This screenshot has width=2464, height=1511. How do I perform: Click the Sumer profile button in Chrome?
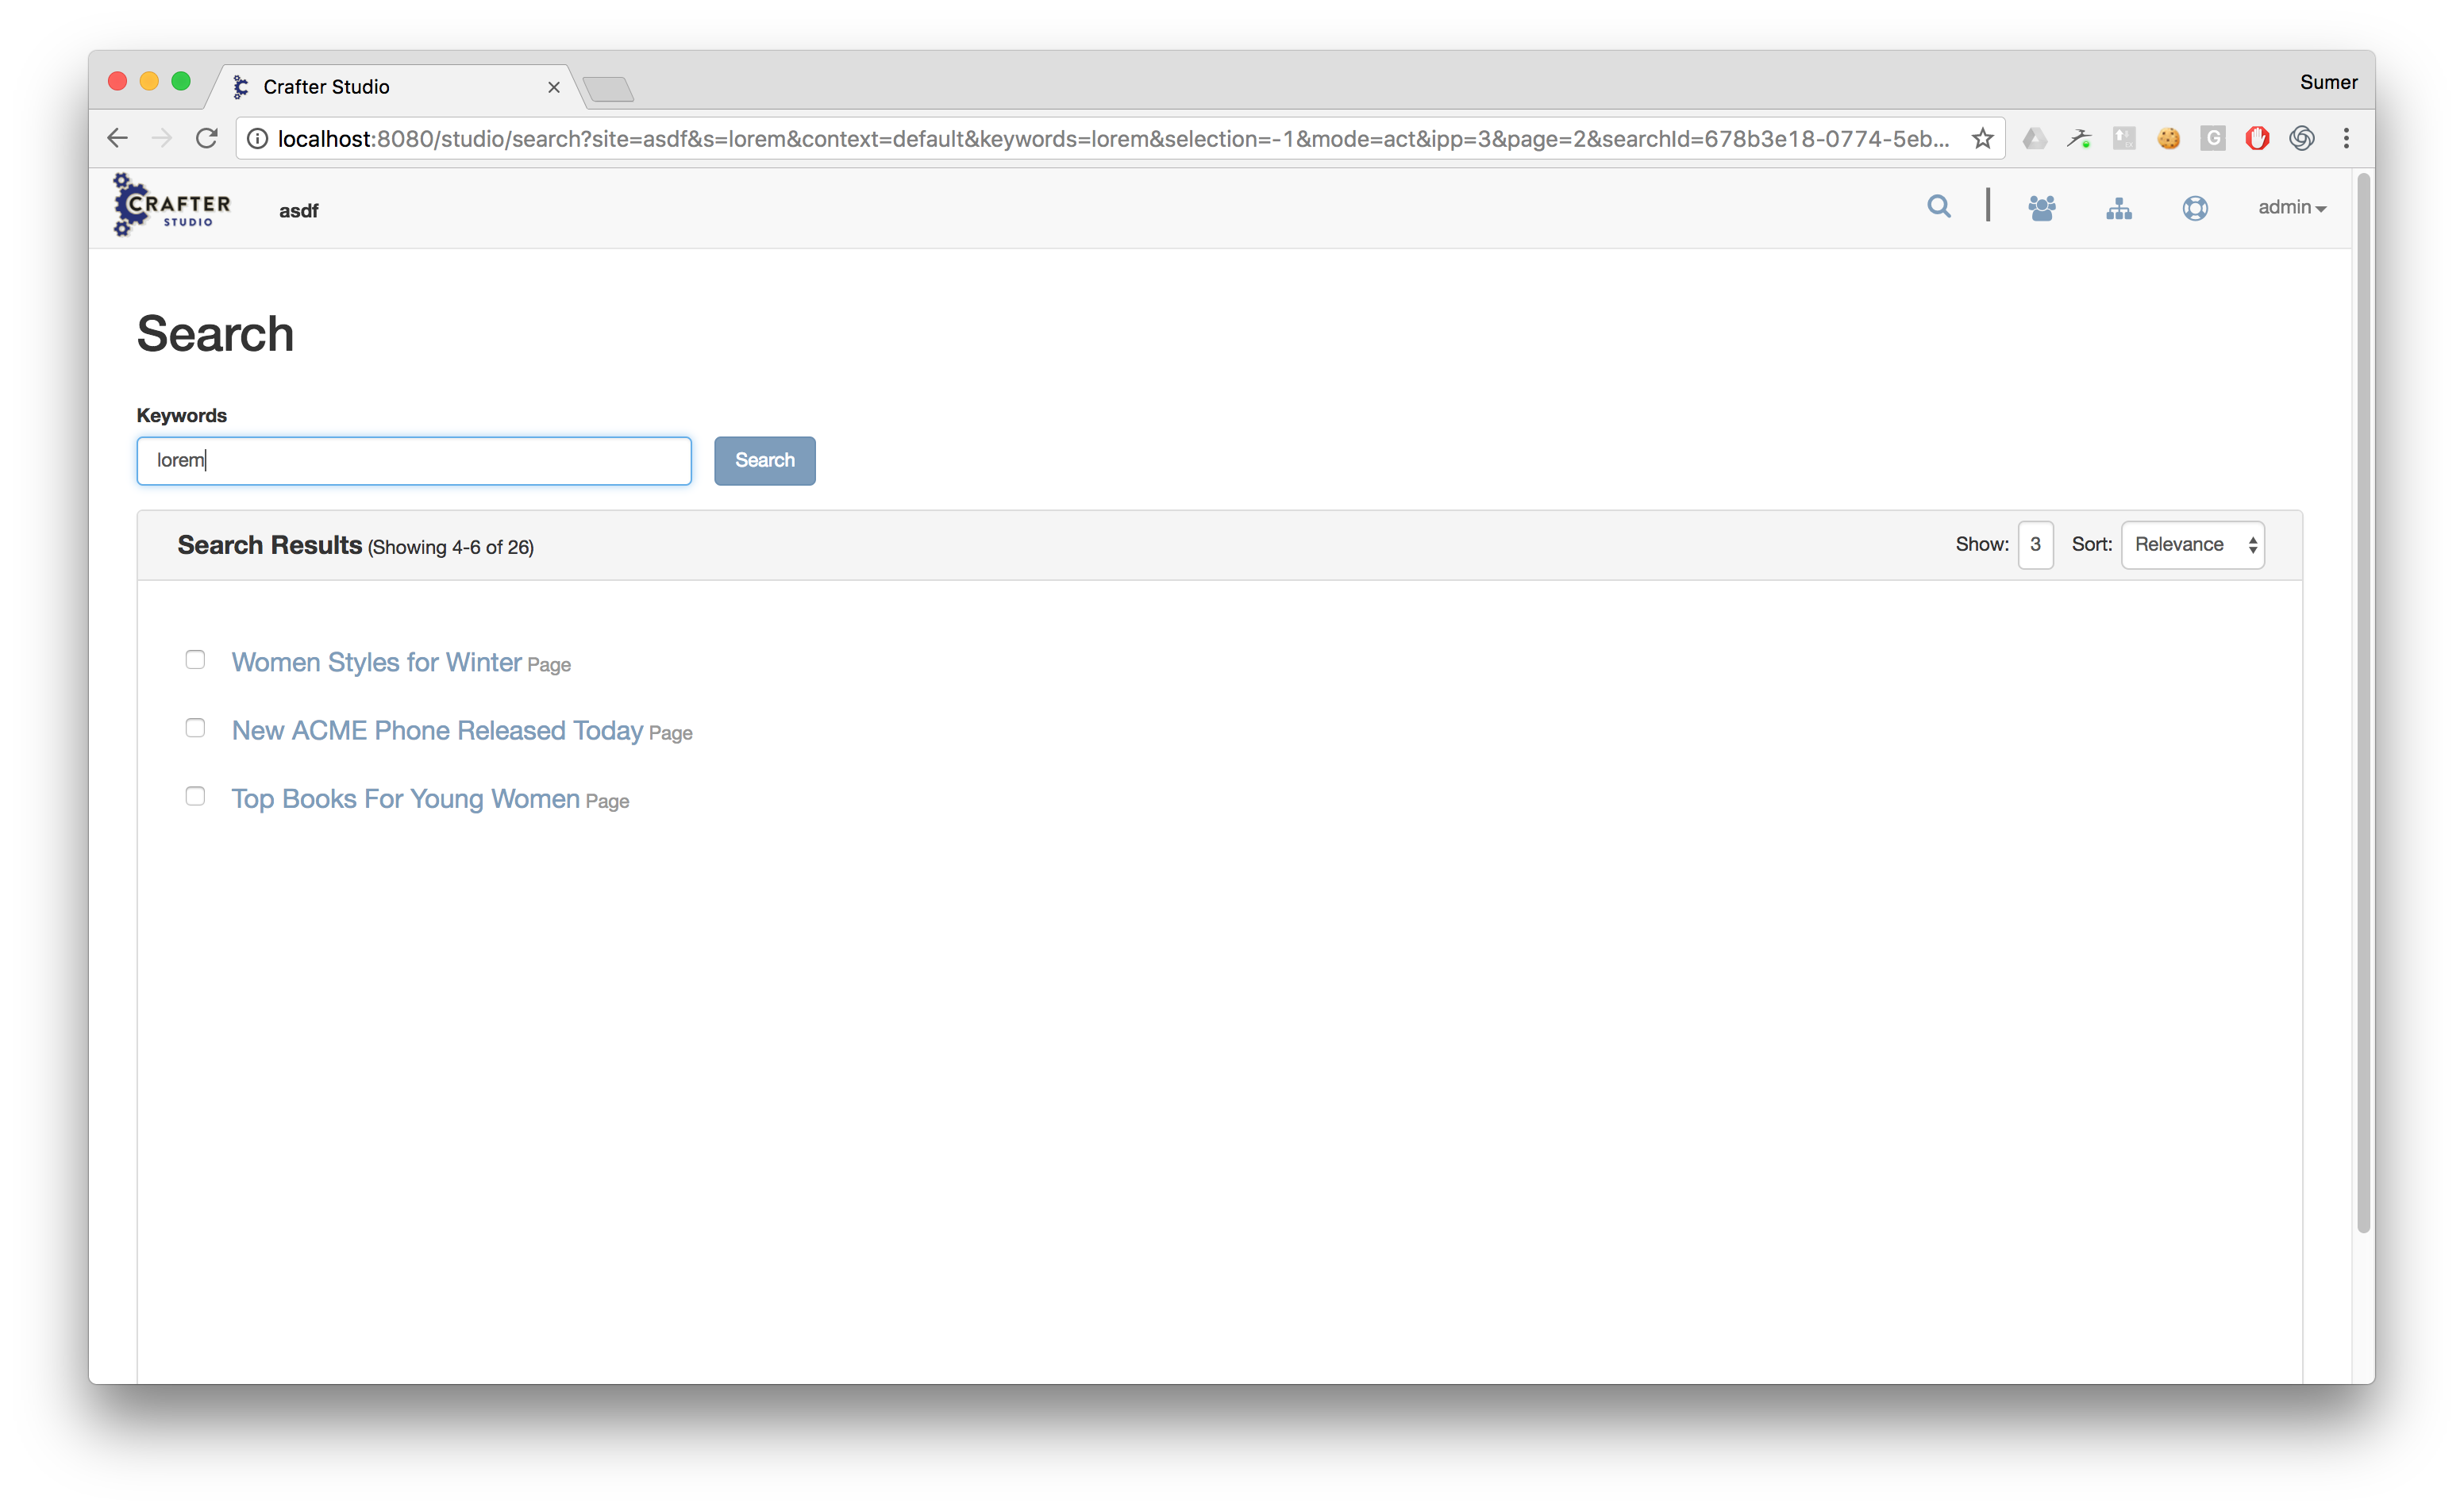2328,82
